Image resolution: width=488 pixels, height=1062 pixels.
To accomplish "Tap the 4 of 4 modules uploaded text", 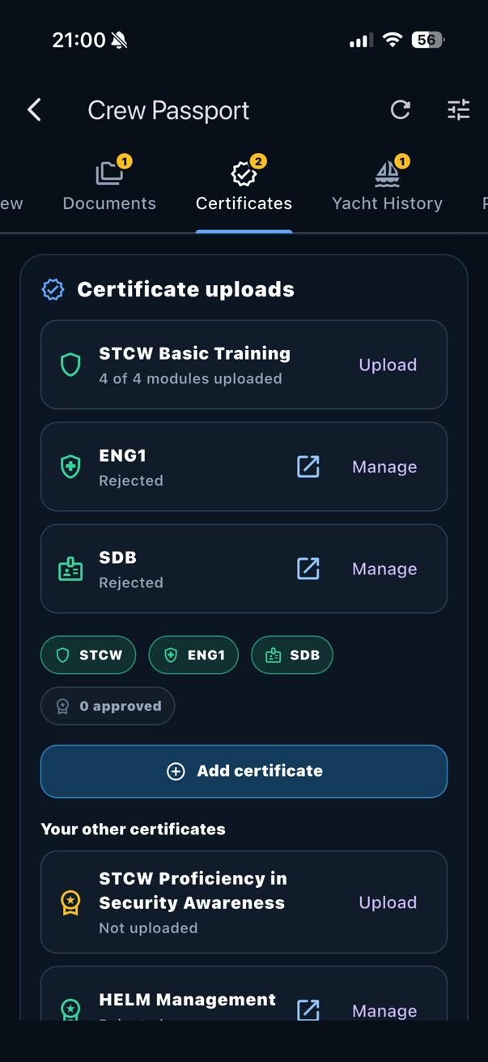I will (190, 378).
